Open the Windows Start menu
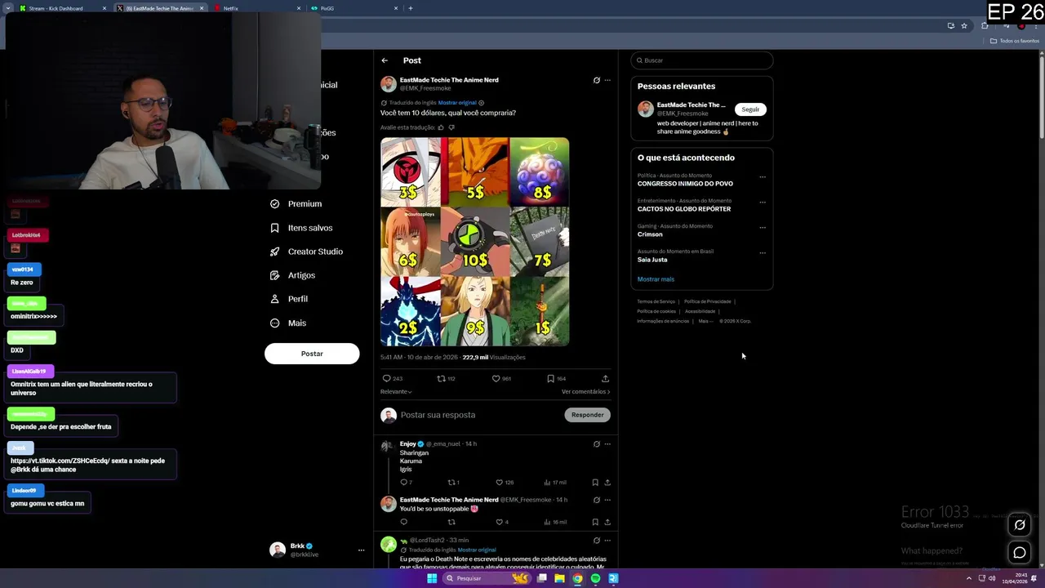This screenshot has width=1045, height=588. coord(432,578)
